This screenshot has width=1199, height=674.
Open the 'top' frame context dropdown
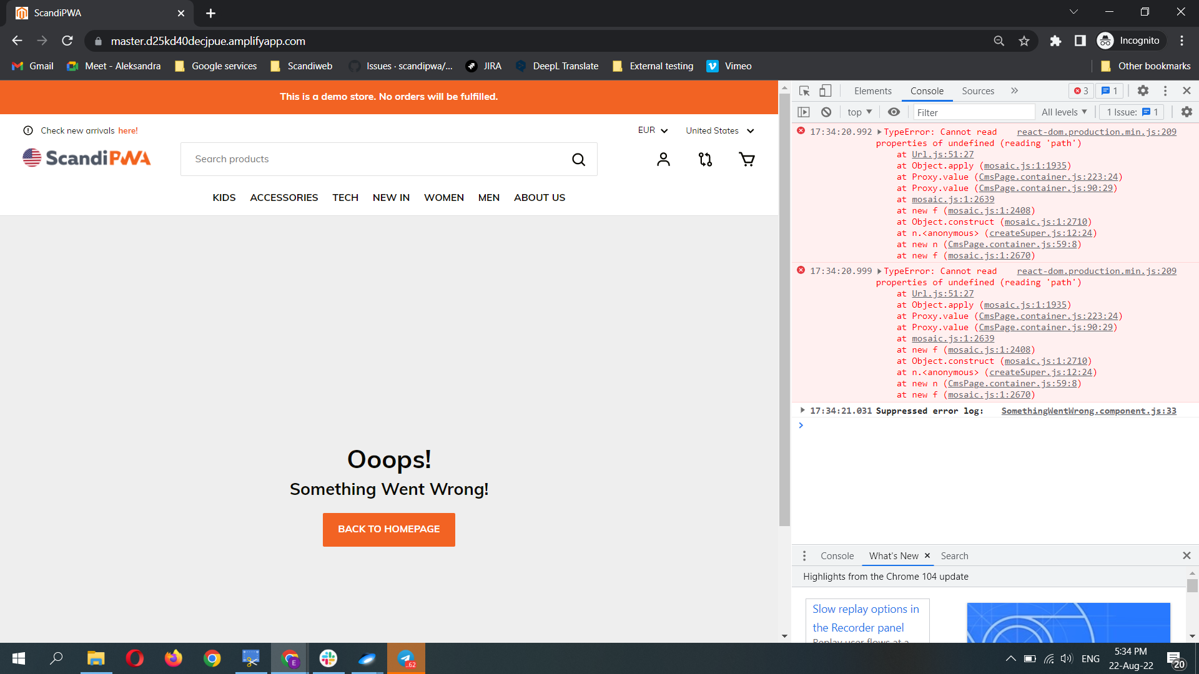coord(859,112)
